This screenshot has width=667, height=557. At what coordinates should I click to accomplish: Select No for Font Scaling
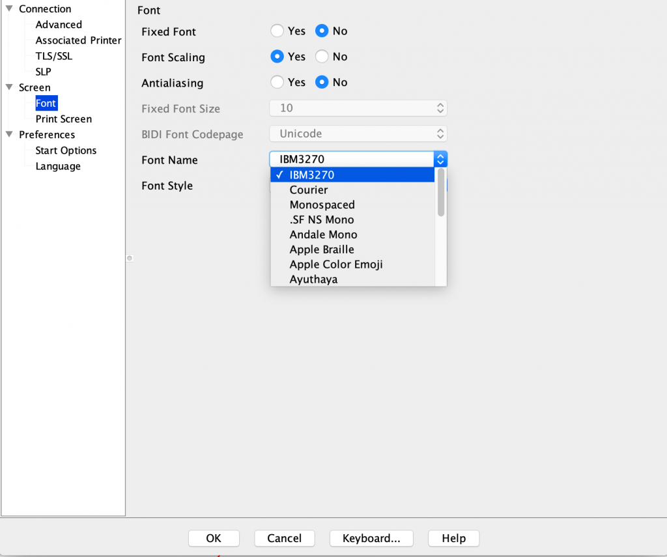click(x=322, y=57)
